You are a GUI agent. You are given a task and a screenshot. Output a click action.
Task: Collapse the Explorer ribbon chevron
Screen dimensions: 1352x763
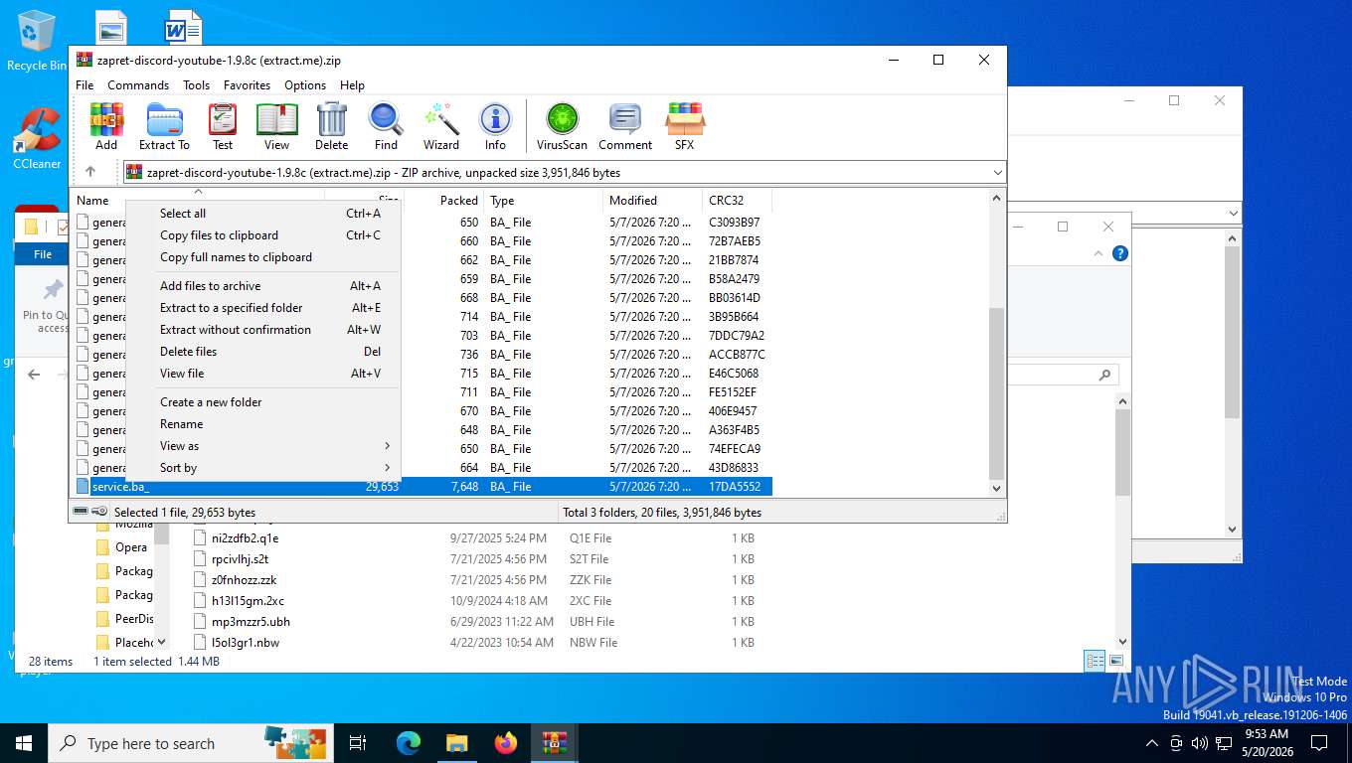(x=1098, y=253)
